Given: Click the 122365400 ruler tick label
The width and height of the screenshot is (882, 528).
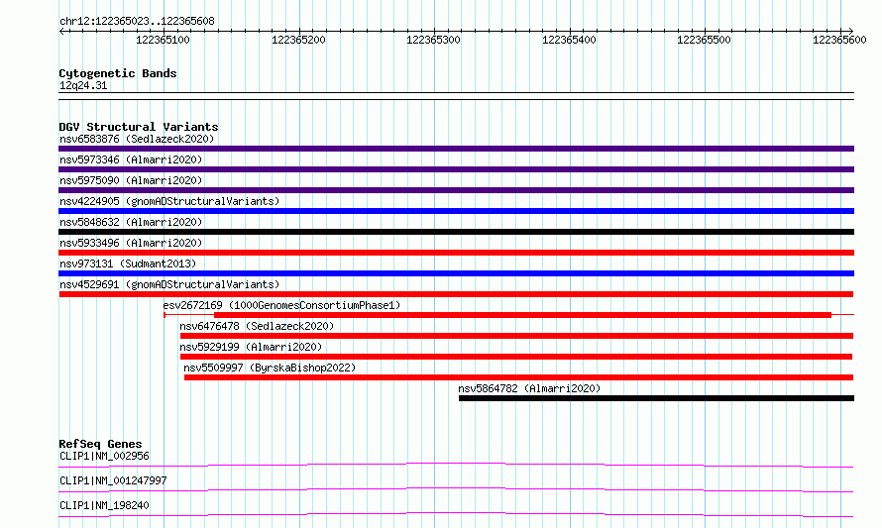Looking at the screenshot, I should pyautogui.click(x=569, y=40).
